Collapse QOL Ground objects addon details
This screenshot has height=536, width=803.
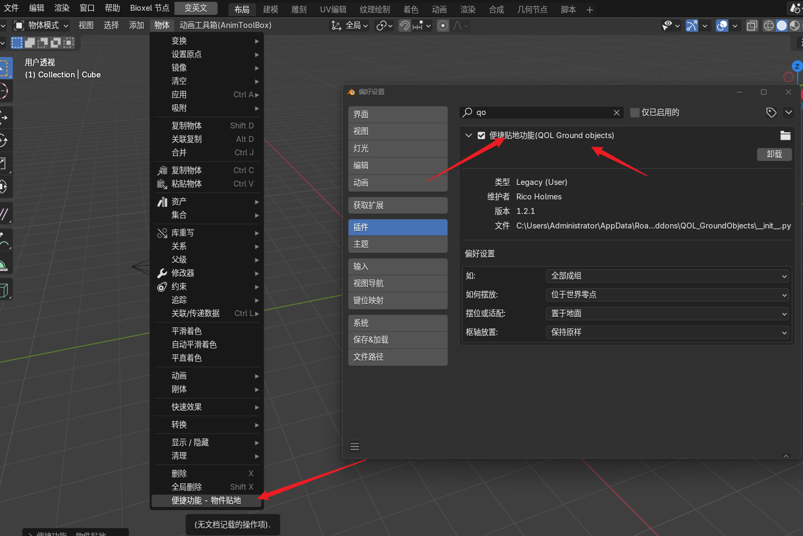(x=468, y=135)
